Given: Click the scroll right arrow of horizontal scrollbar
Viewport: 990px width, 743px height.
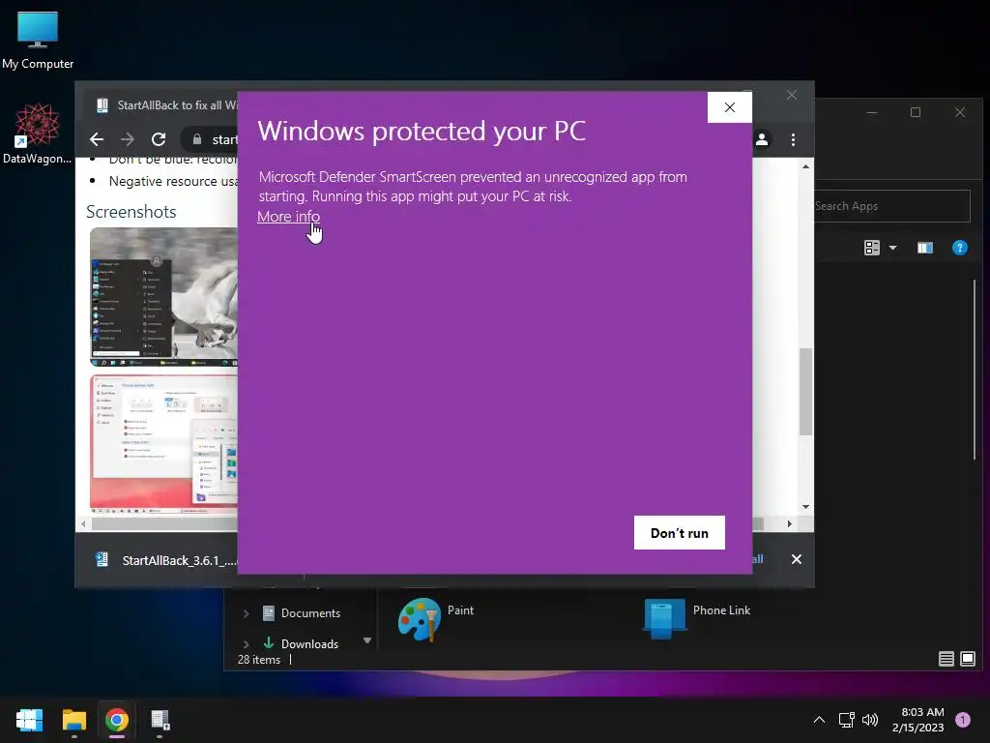Looking at the screenshot, I should 789,523.
